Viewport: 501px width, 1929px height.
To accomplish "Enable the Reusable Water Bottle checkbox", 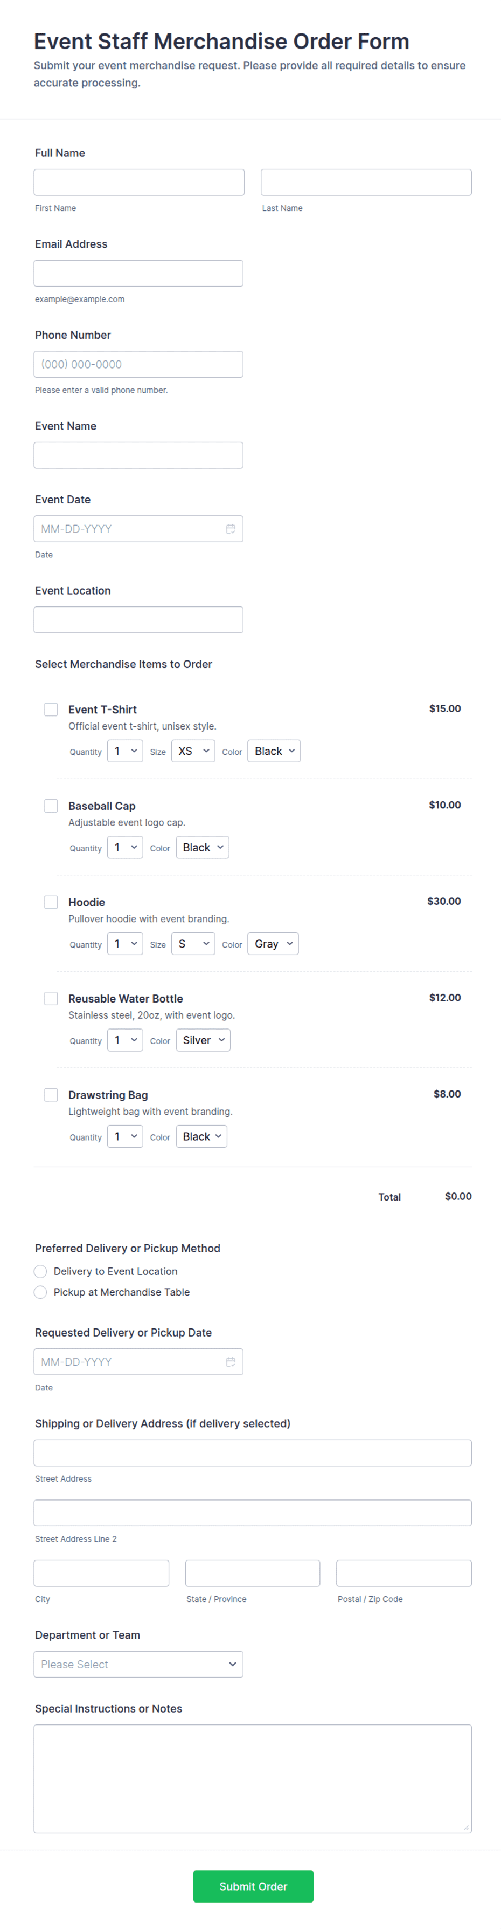I will 51,998.
